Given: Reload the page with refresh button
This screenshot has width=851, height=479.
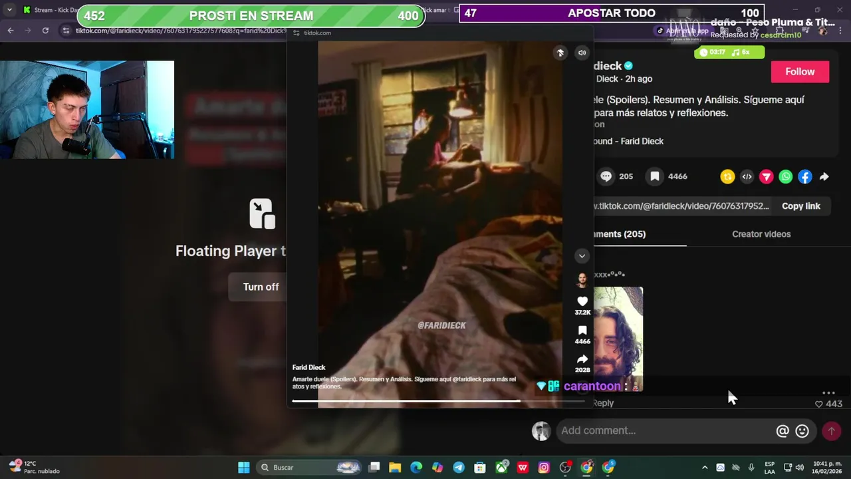Looking at the screenshot, I should tap(45, 31).
